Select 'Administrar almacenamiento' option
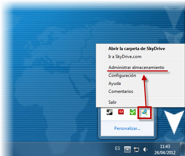This screenshot has width=185, height=156. tap(136, 67)
